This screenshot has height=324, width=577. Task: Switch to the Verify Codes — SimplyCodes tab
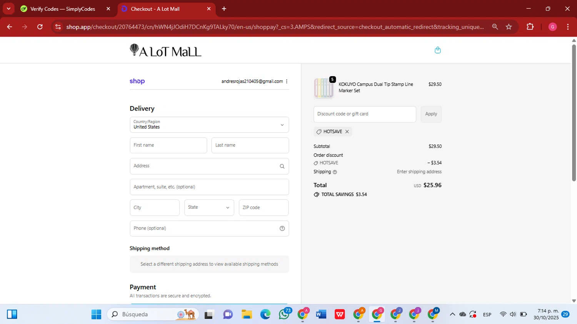[x=63, y=9]
